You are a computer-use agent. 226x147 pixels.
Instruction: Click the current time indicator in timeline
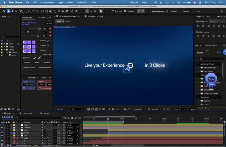[x=108, y=119]
